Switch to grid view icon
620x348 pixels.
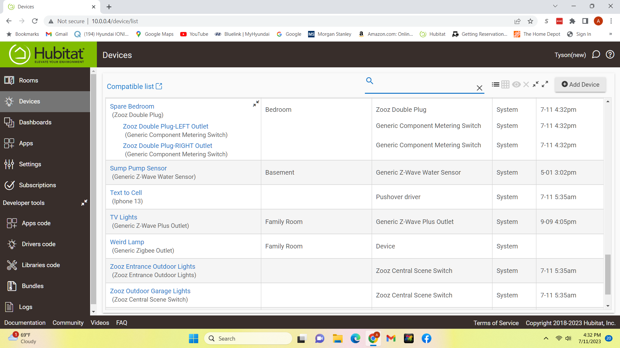coord(505,84)
